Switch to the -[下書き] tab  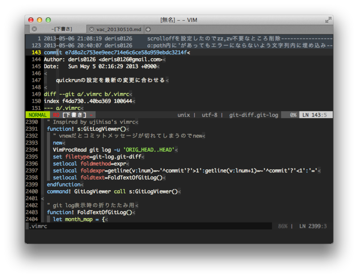[x=58, y=29]
